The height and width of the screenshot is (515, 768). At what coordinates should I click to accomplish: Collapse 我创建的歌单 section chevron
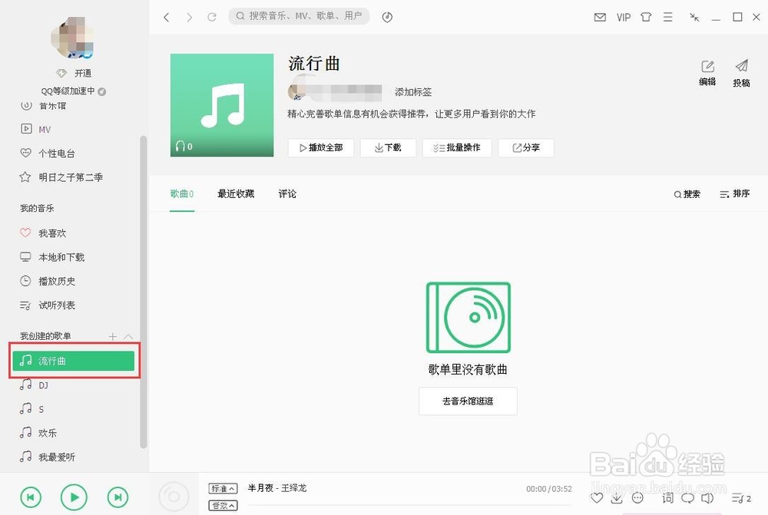(x=128, y=336)
